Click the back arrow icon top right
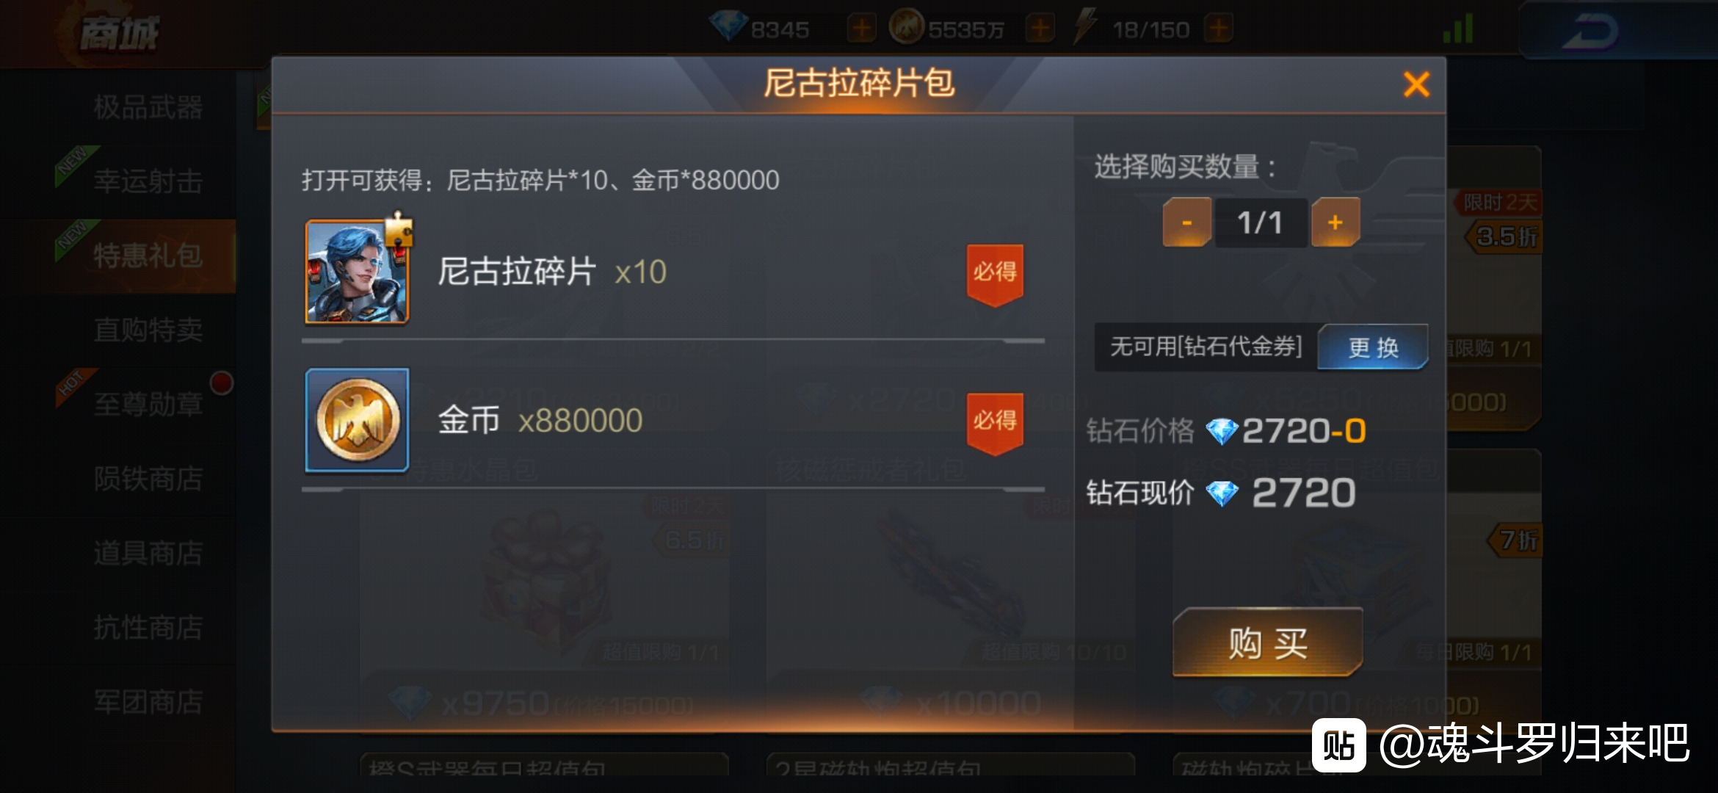Image resolution: width=1718 pixels, height=793 pixels. coord(1590,31)
